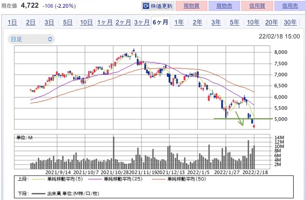Click the 2022/1/27 date axis label
Viewport: 305px width, 200px height.
[x=227, y=172]
